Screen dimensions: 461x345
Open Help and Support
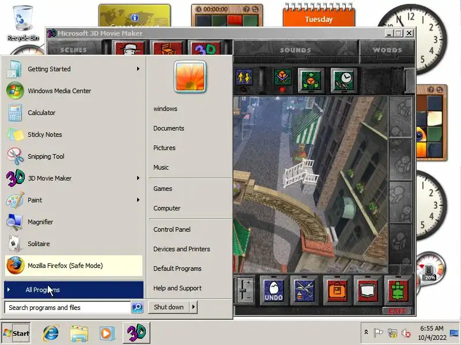(177, 288)
